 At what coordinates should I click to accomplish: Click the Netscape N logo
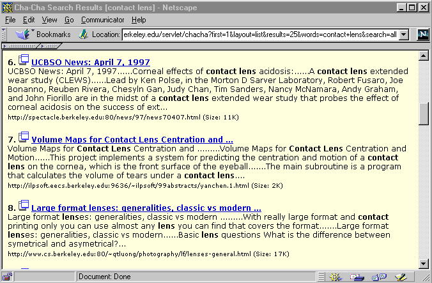422,34
